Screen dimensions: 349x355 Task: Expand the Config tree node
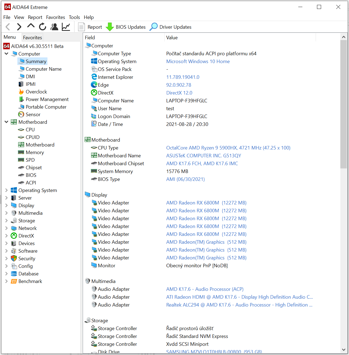tap(7, 266)
